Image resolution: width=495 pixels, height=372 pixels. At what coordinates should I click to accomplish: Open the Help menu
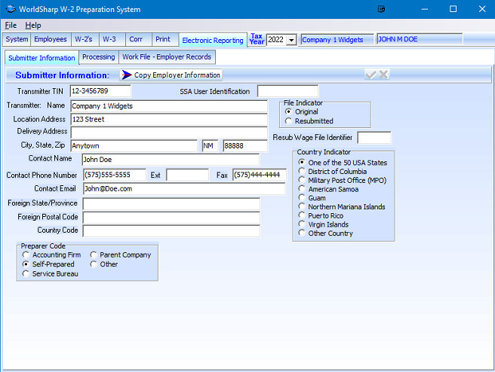[x=33, y=25]
